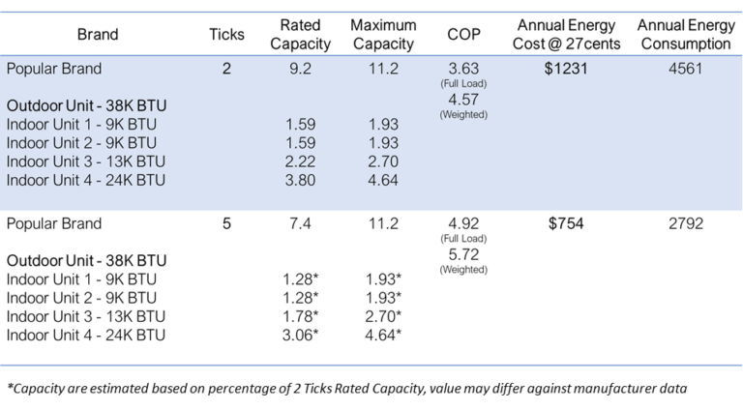The width and height of the screenshot is (743, 410).
Task: Select the 4561 energy consumption value
Action: click(685, 69)
